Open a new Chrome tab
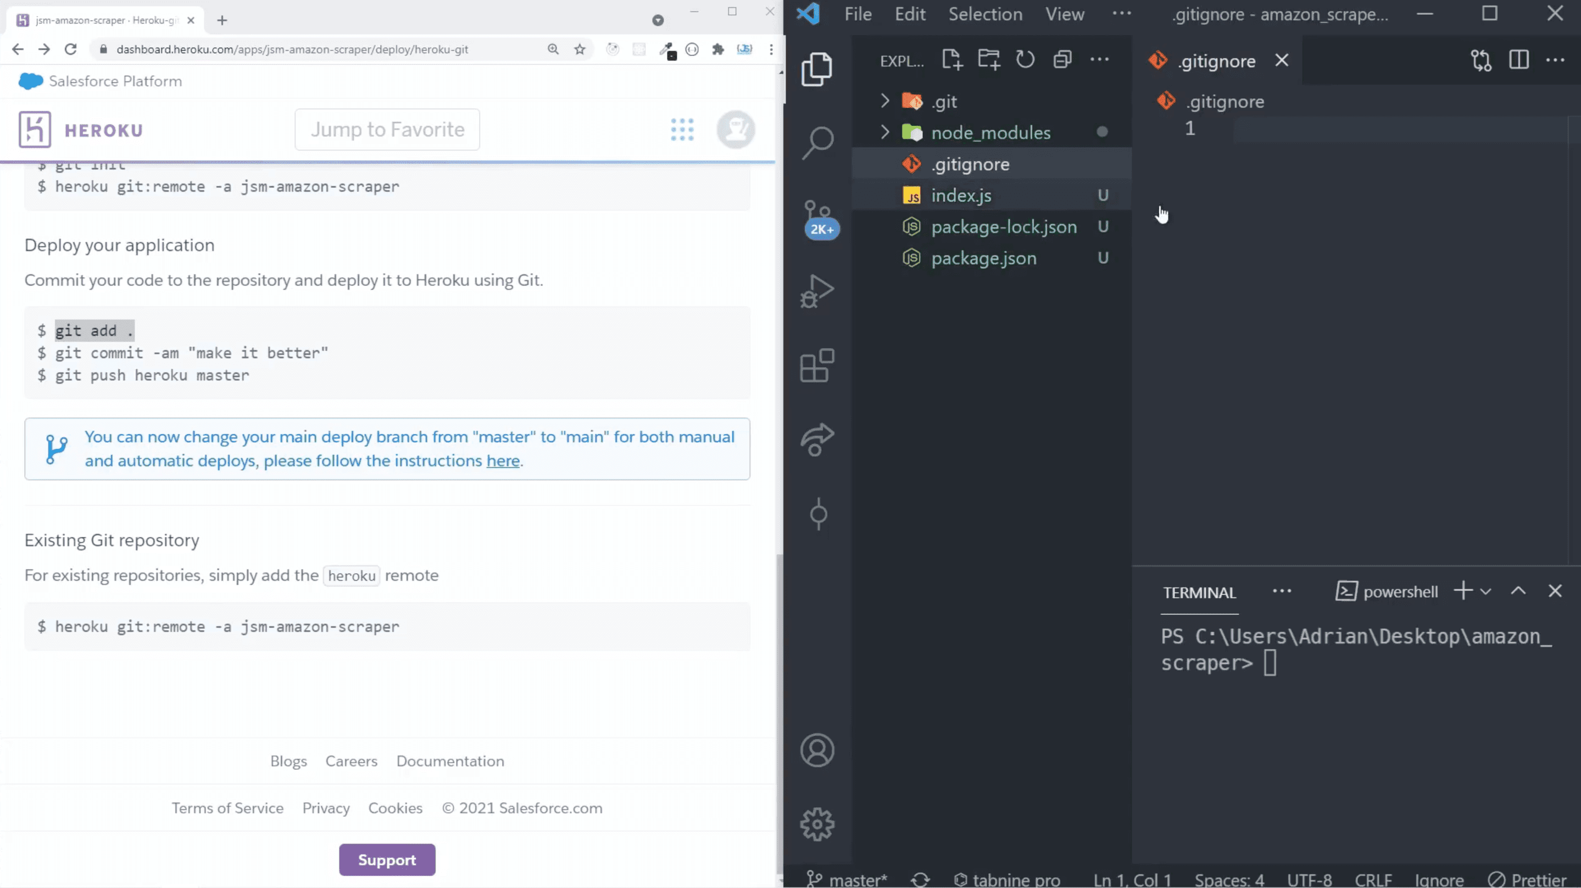 click(x=222, y=20)
